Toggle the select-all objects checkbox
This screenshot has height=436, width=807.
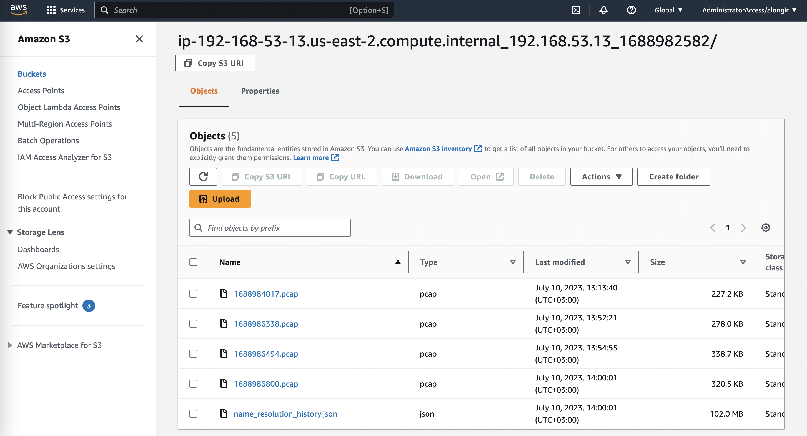(x=193, y=262)
